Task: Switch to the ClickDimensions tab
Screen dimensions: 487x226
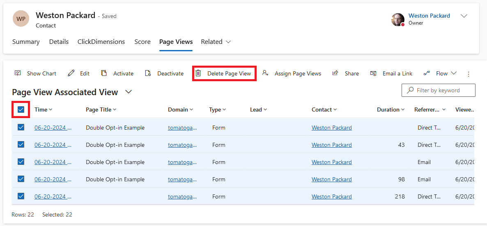Action: click(101, 41)
